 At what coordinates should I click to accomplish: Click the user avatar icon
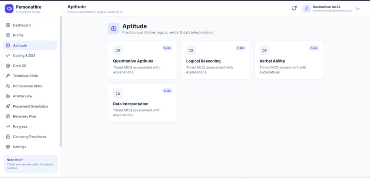(x=307, y=9)
